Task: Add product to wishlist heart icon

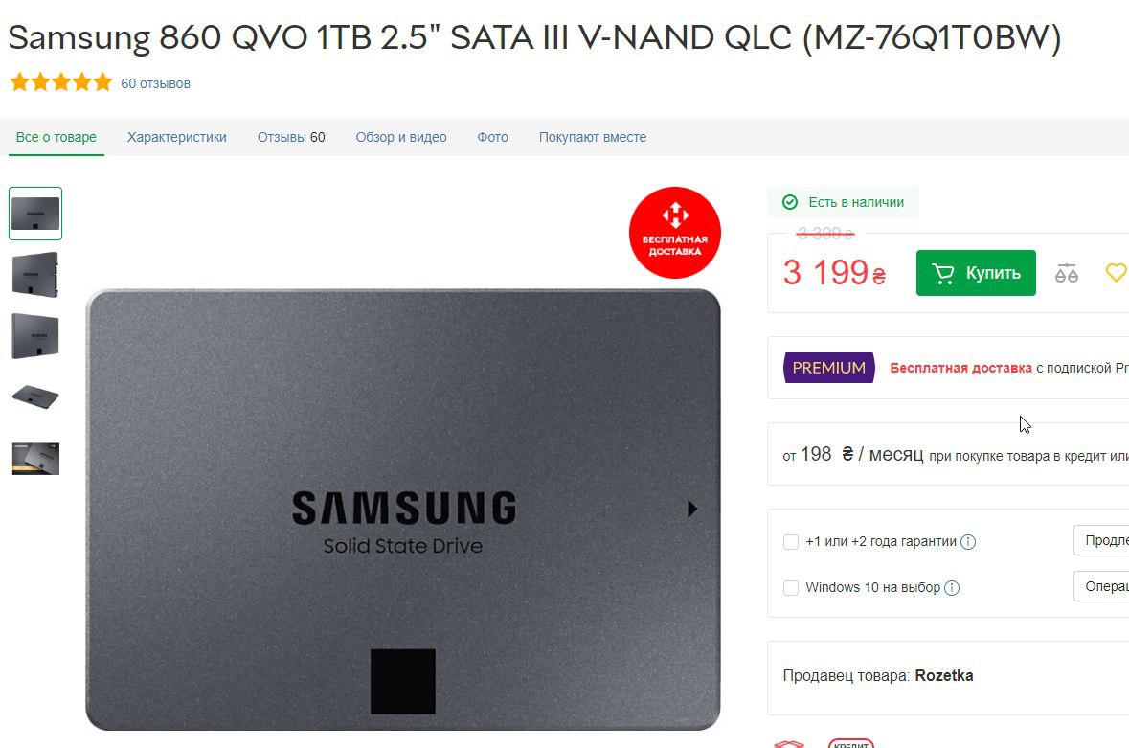Action: [1116, 273]
